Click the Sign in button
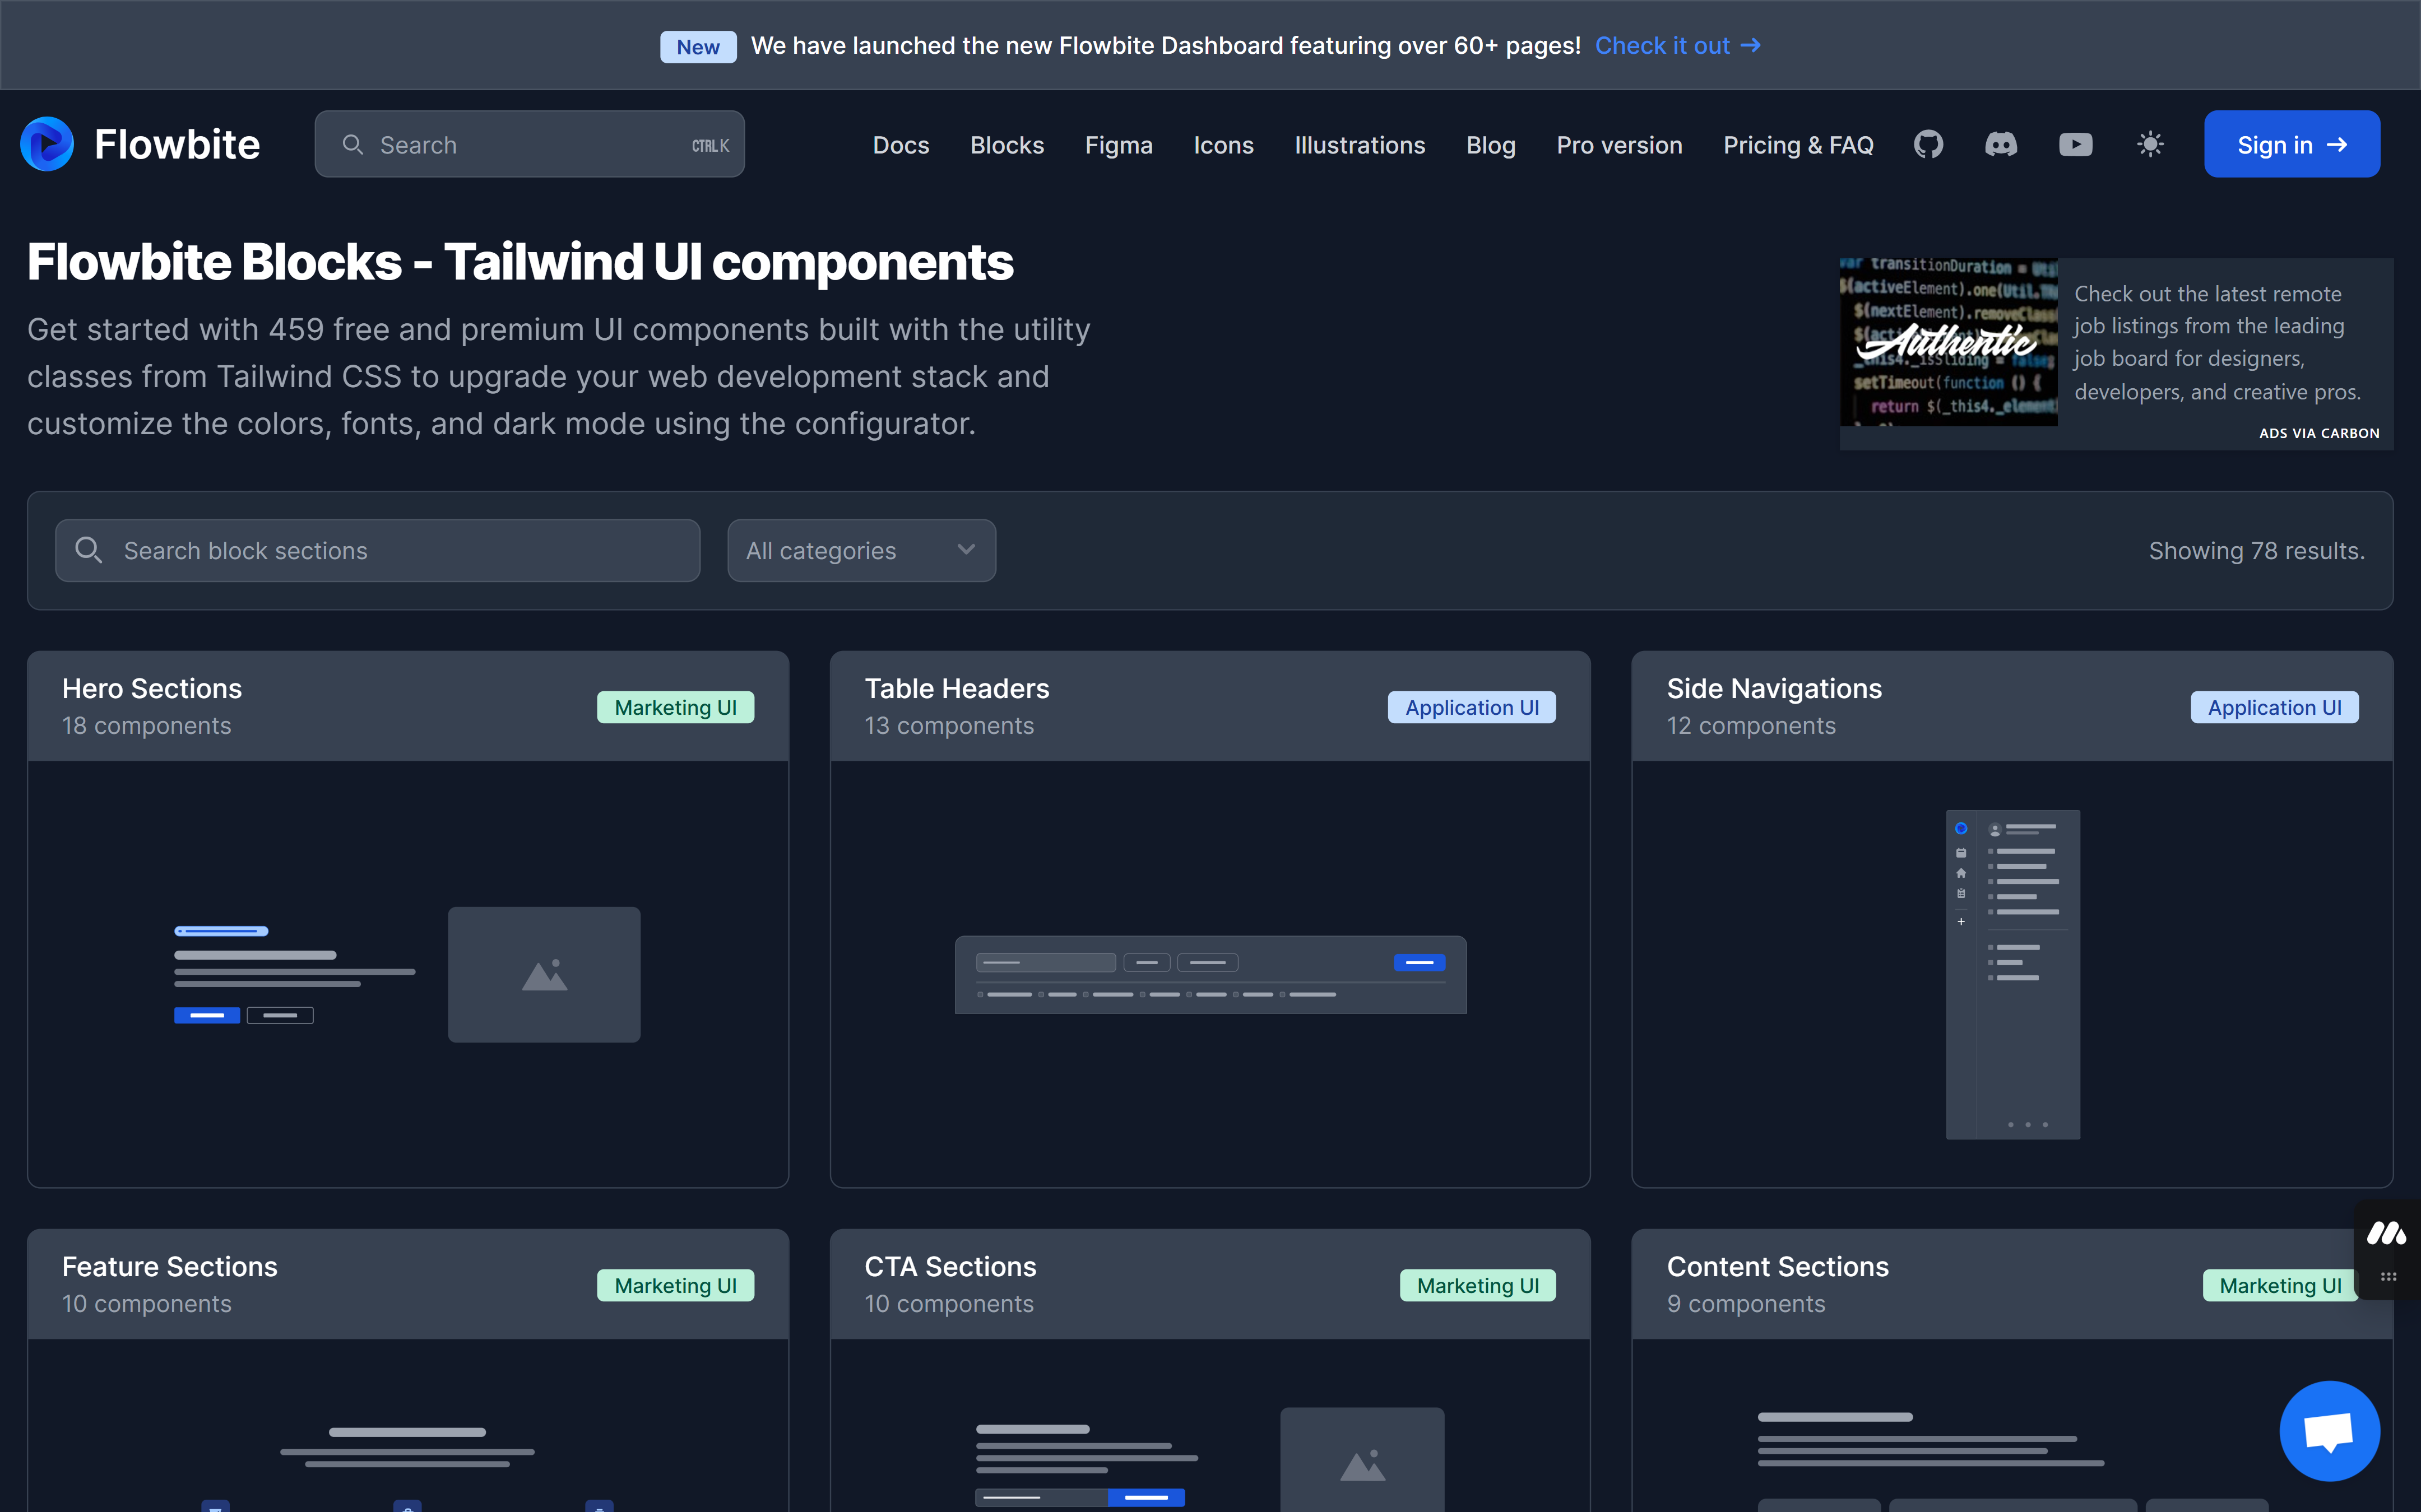This screenshot has height=1512, width=2421. pos(2291,145)
